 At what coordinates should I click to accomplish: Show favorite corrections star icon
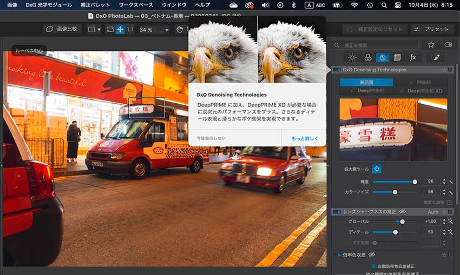click(431, 44)
